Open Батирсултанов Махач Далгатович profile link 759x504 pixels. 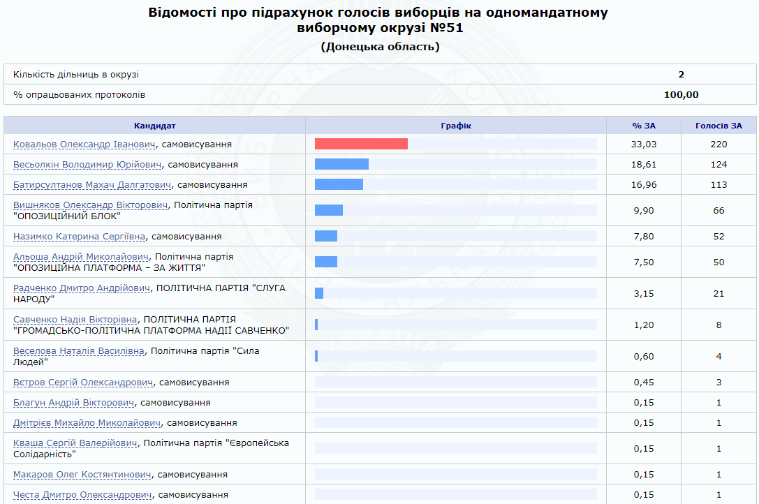[92, 185]
